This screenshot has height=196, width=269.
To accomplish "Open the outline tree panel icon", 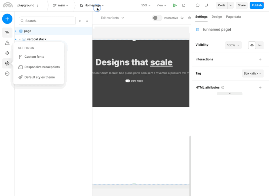I will coord(7,33).
